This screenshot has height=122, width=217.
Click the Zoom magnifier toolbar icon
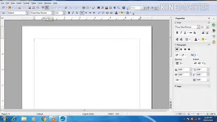[118, 8]
